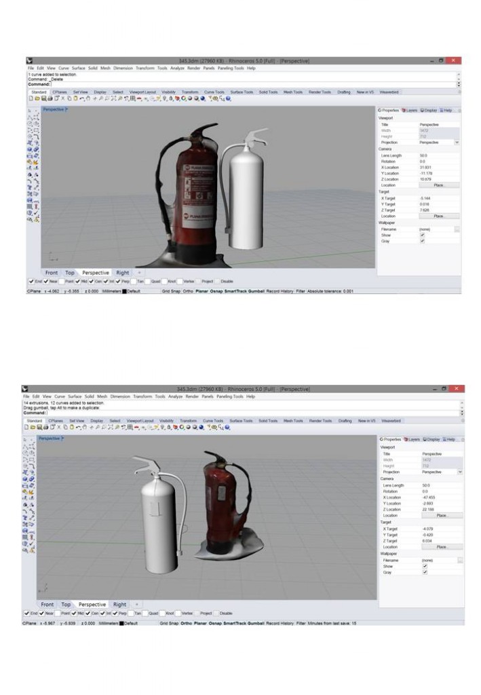
Task: Open Paneling Tools menu in upper window
Action: 231,69
